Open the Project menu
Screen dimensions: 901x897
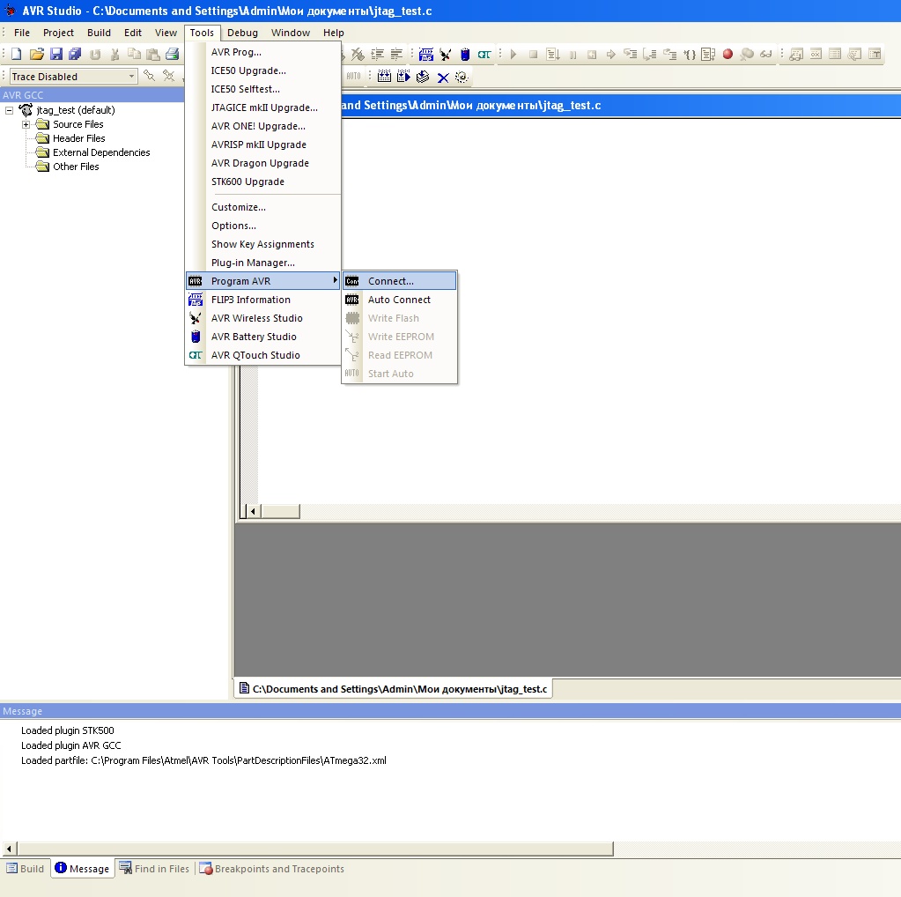coord(59,33)
